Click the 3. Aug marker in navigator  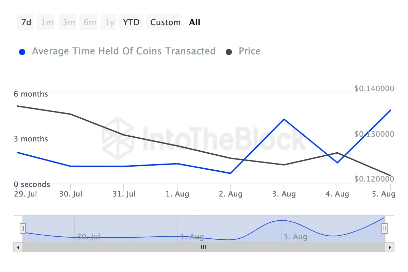click(x=295, y=237)
